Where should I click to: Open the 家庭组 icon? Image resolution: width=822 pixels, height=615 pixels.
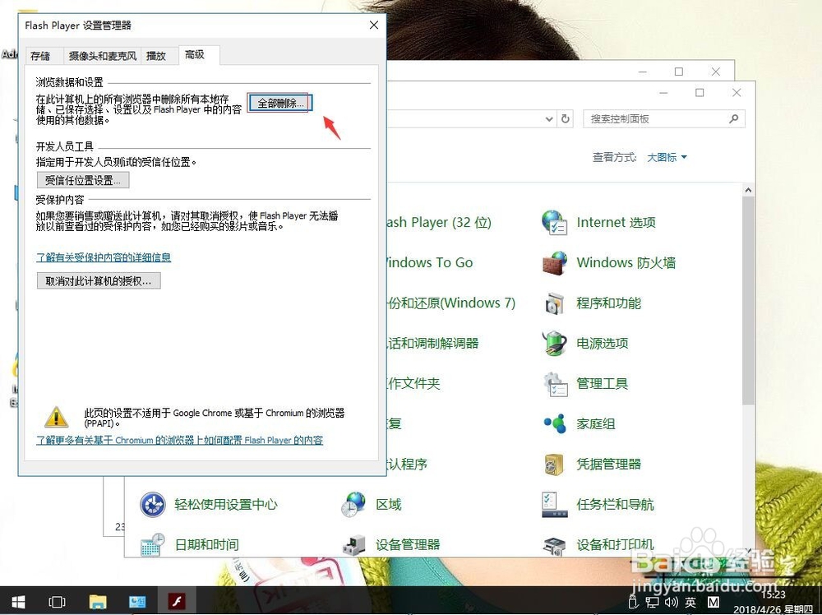pyautogui.click(x=555, y=423)
